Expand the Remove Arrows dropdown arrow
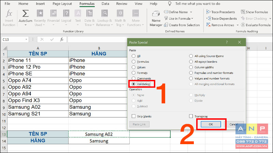This screenshot has height=153, width=273. (238, 25)
